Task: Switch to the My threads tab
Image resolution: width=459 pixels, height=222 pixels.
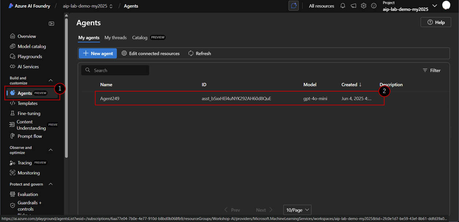Action: click(115, 38)
